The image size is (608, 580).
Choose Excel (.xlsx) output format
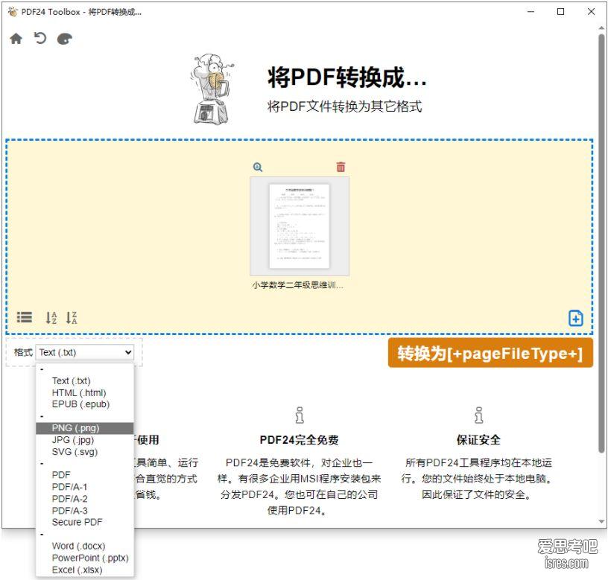click(x=84, y=570)
